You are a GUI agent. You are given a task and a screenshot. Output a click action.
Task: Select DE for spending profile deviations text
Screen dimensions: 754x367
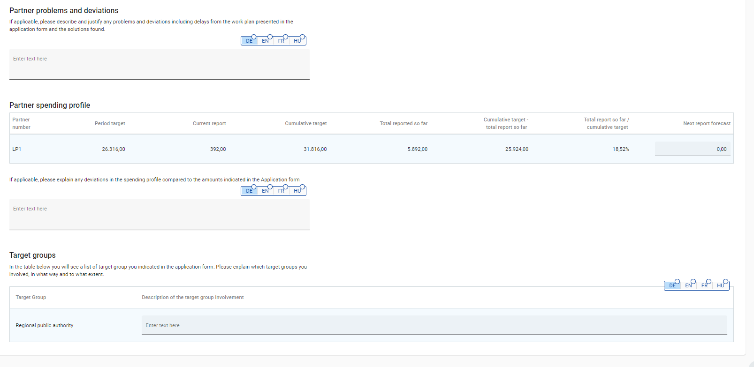click(249, 191)
